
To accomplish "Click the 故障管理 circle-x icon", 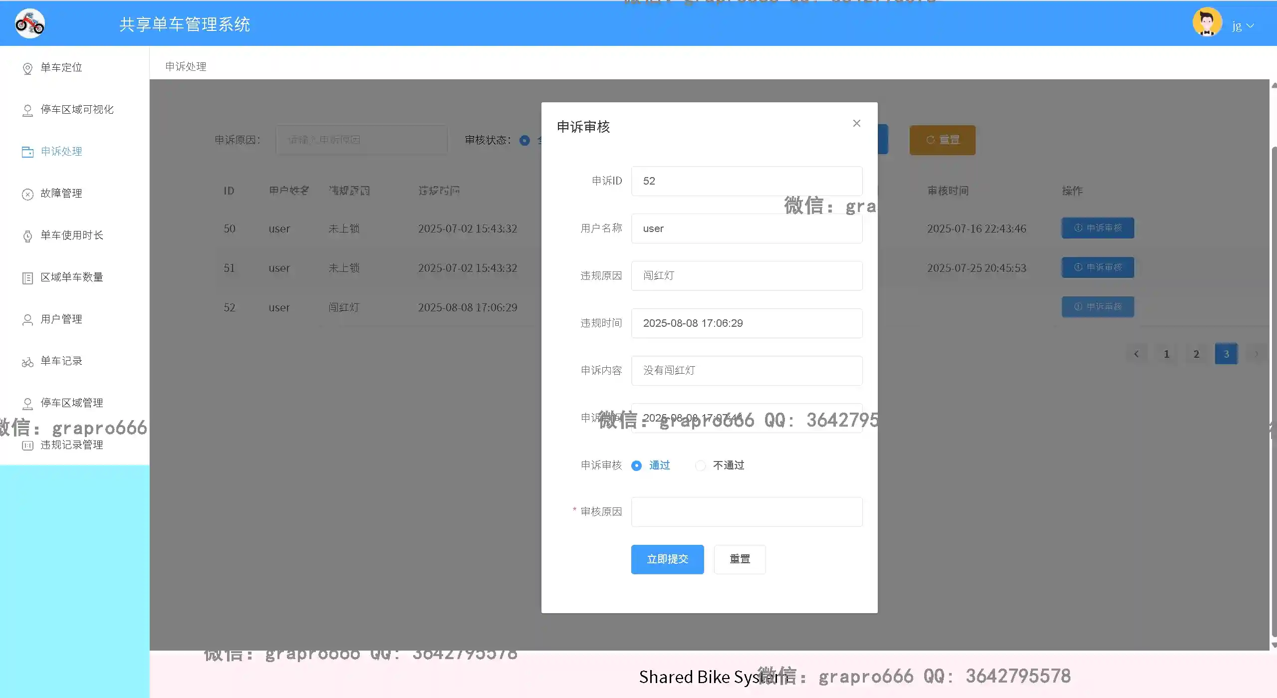I will (x=27, y=194).
